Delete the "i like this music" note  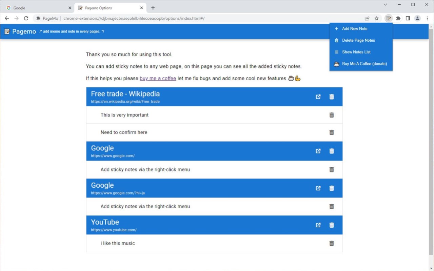[x=332, y=244]
